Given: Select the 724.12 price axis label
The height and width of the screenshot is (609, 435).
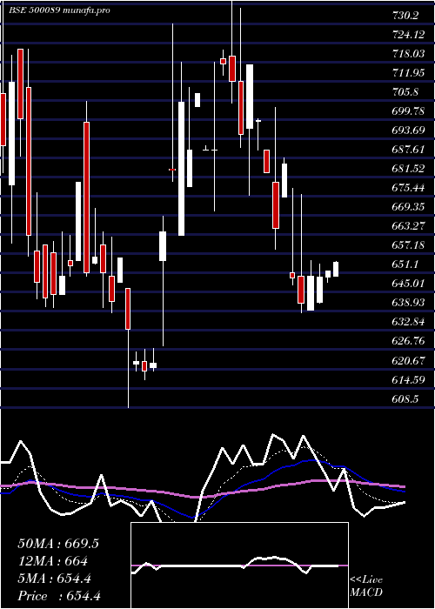Looking at the screenshot, I should point(408,35).
